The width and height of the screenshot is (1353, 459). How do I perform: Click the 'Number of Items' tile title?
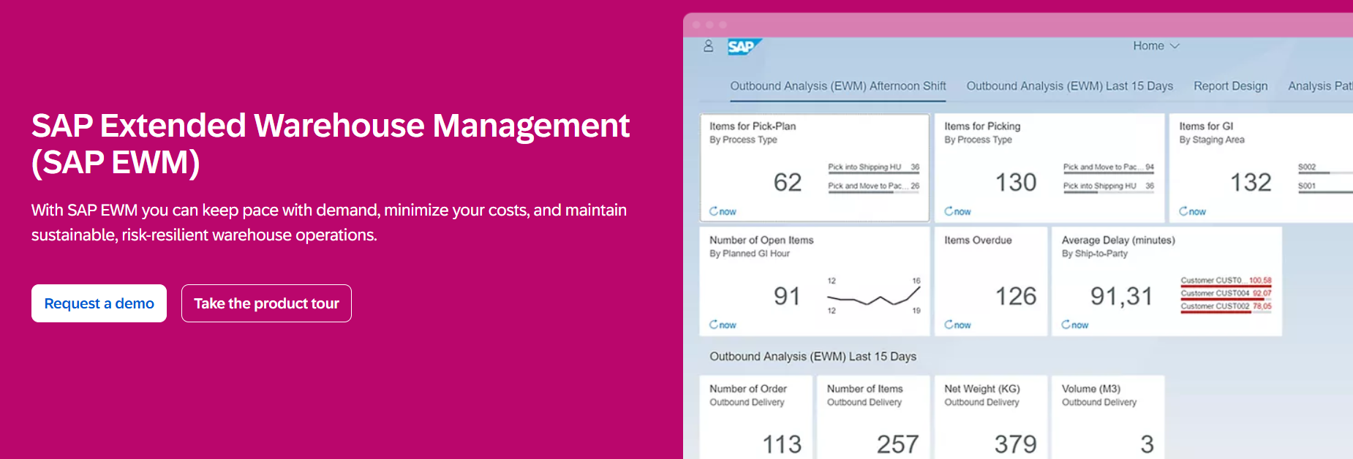pos(865,389)
